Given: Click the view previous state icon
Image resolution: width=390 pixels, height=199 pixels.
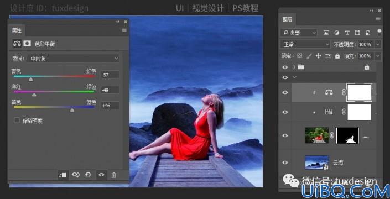Looking at the screenshot, I should (x=76, y=175).
